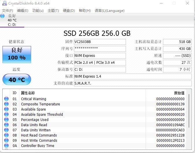Viewport: 195px width, 153px height.
Task: Click the ID column header
Action: pyautogui.click(x=14, y=93)
